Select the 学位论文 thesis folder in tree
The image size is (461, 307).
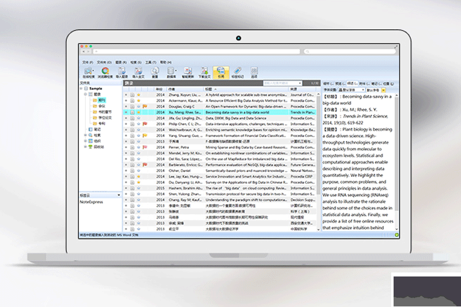click(105, 118)
